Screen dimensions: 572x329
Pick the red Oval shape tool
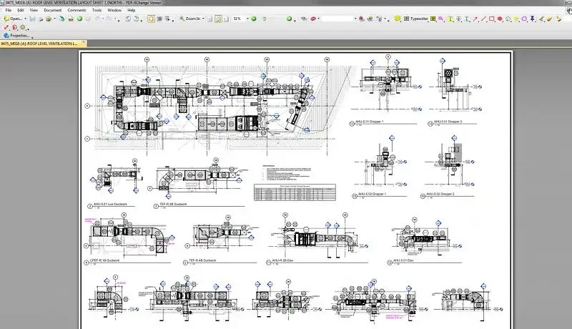(x=500, y=19)
